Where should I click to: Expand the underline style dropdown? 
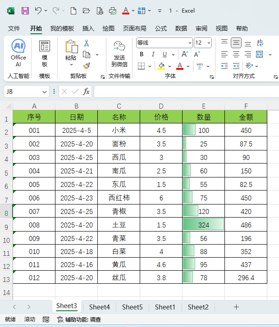tap(173, 54)
